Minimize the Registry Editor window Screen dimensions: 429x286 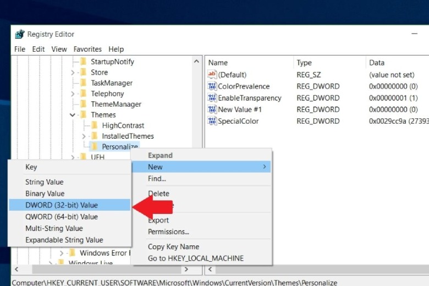point(415,34)
